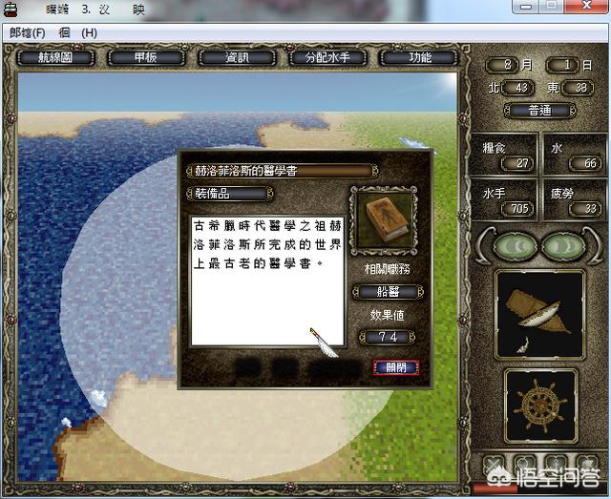Close the item dialog with 關閉
611x499 pixels.
point(395,367)
